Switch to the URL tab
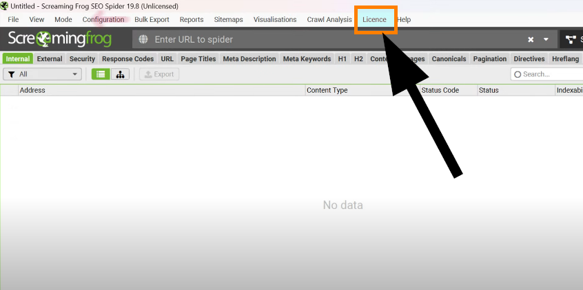Viewport: 583px width, 290px height. click(167, 59)
